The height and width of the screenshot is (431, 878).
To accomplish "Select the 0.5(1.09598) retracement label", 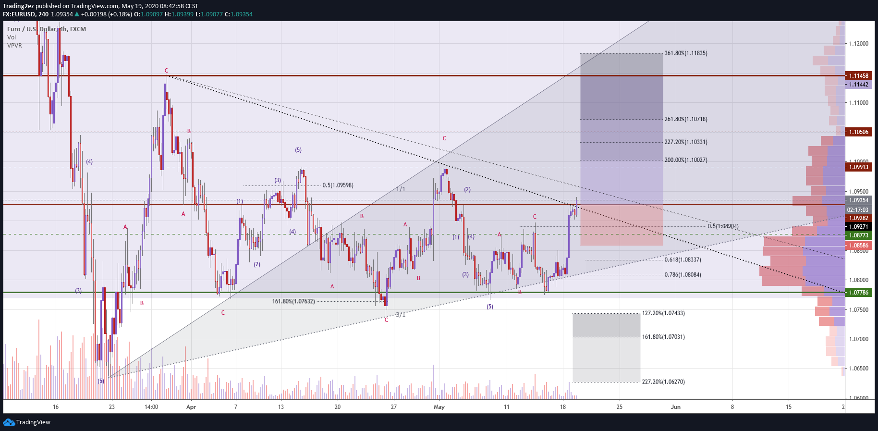I will point(338,185).
